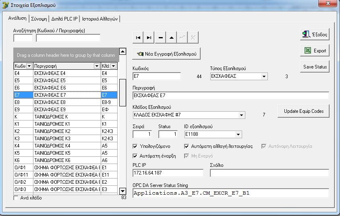Click Νέα Εγγραφή Εξοπλισμού button

(166, 54)
